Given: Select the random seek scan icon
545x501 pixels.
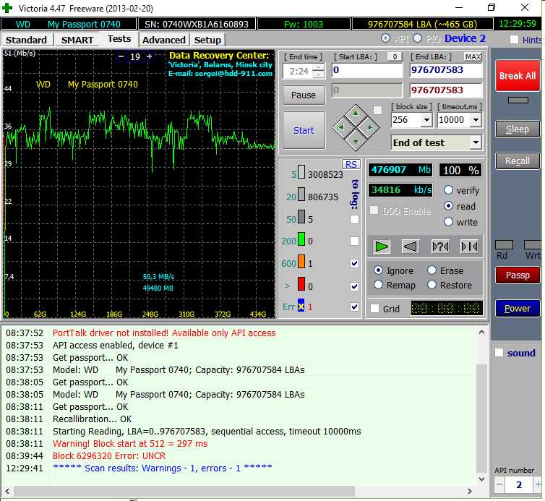Looking at the screenshot, I should tap(440, 247).
